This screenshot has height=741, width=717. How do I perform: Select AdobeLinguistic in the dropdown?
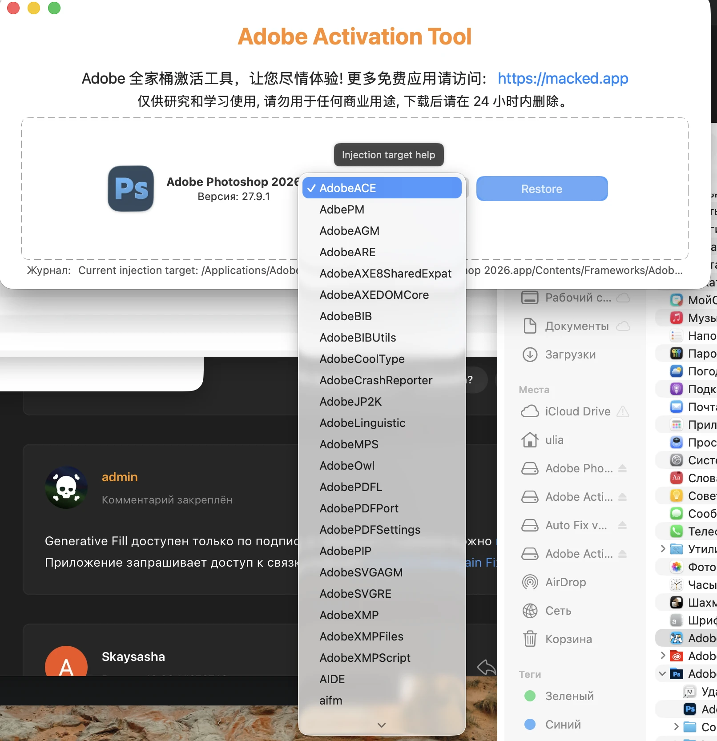pyautogui.click(x=382, y=423)
